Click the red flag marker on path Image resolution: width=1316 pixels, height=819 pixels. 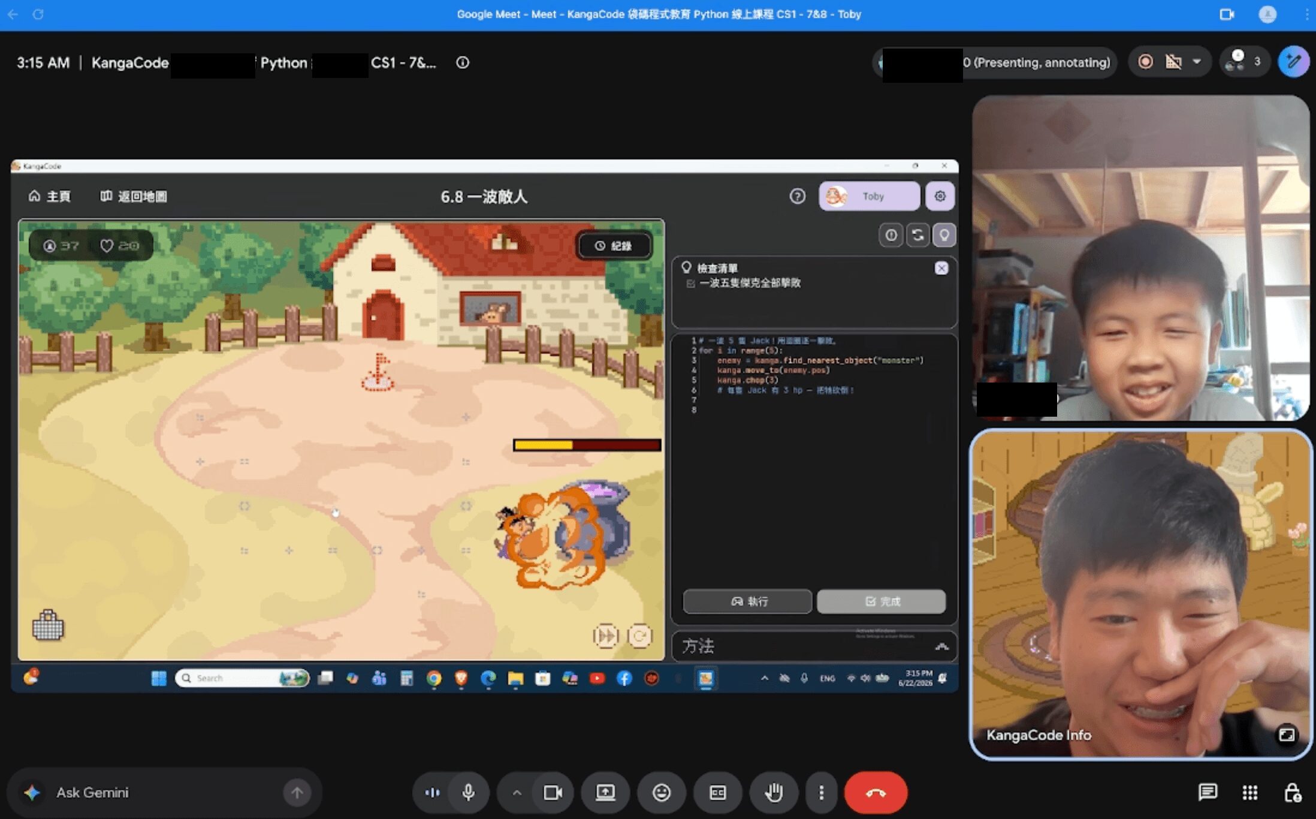pos(379,372)
